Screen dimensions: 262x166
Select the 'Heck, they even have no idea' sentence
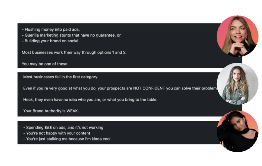pyautogui.click(x=90, y=100)
